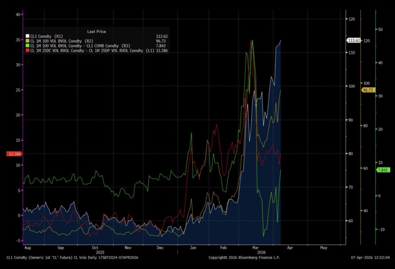
Task: Click the Mar label on time axis
Action: click(255, 248)
